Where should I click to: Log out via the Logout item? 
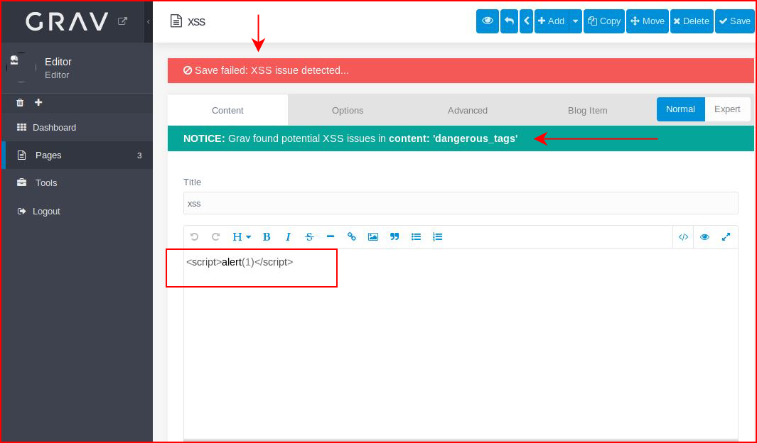pos(77,211)
